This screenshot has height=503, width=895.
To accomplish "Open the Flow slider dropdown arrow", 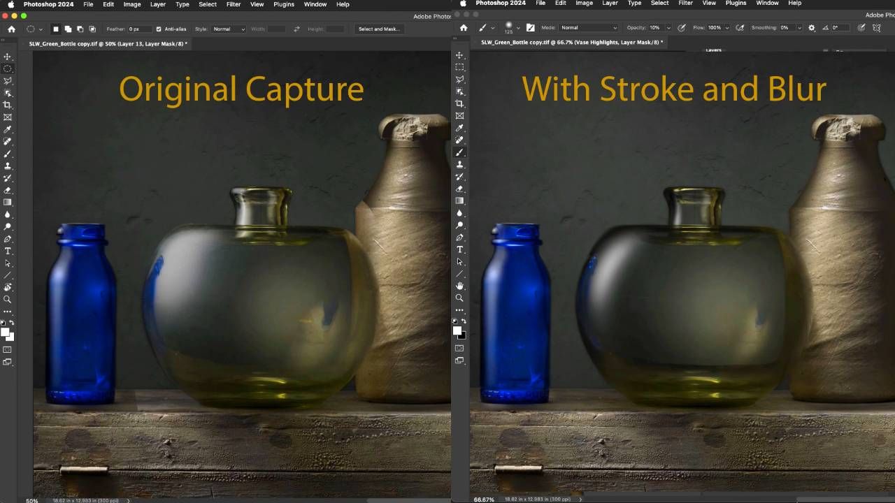I will coord(728,28).
